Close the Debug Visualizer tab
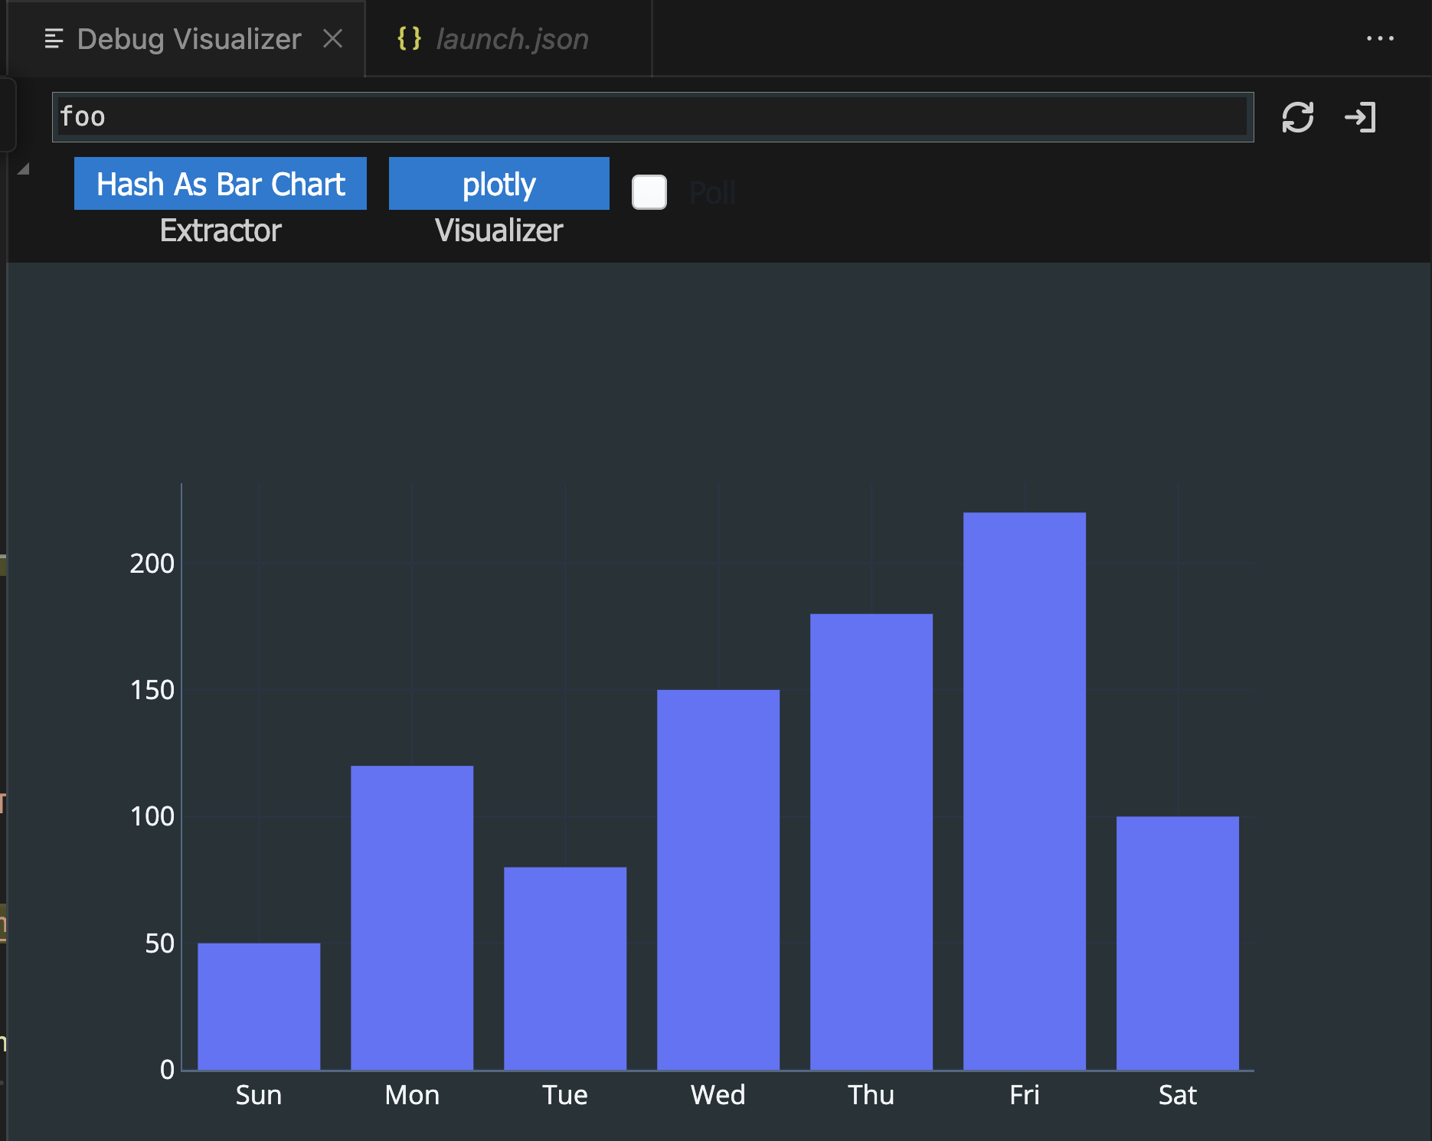Viewport: 1432px width, 1141px height. click(x=332, y=38)
